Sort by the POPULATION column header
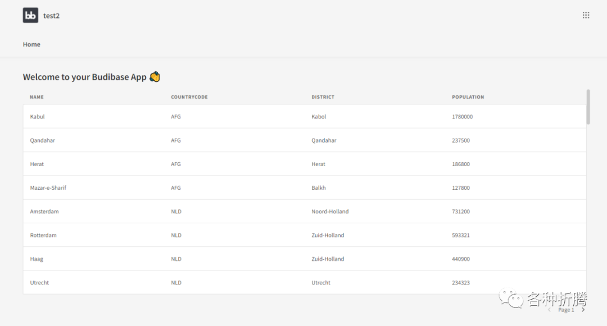Screen dimensions: 607x326 468,97
